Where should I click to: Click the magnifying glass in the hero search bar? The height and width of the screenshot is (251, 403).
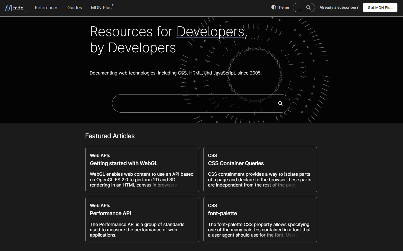point(280,103)
